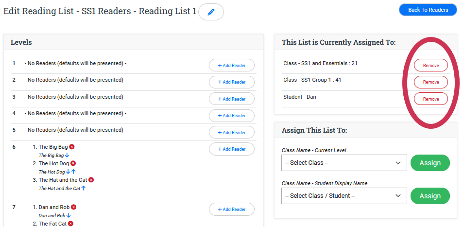Image resolution: width=464 pixels, height=227 pixels.
Task: Remove the Class - SS1 Group 1 assignment
Action: 430,82
